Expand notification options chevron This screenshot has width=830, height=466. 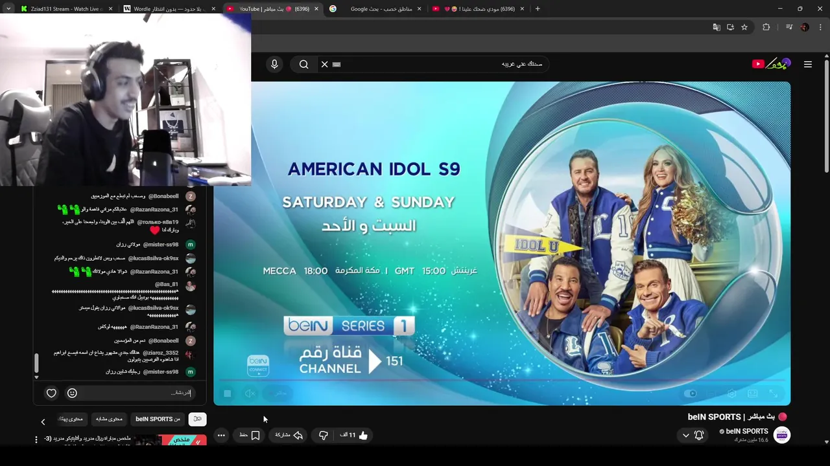[685, 436]
